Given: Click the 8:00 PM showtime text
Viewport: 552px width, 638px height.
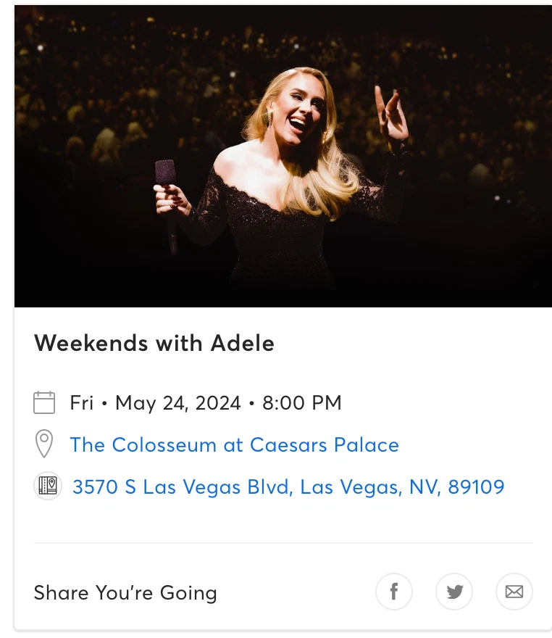Looking at the screenshot, I should (x=301, y=403).
